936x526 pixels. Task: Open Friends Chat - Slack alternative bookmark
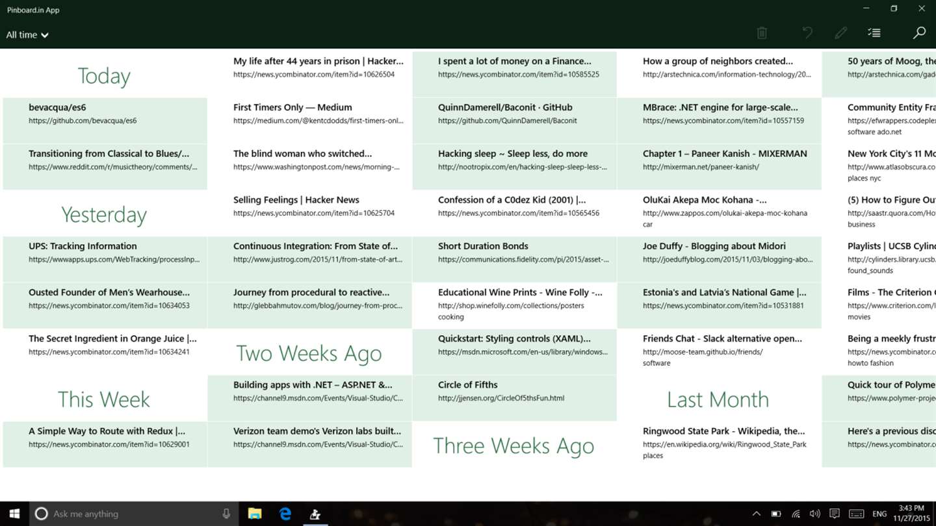coord(720,351)
